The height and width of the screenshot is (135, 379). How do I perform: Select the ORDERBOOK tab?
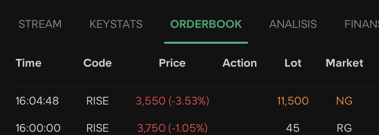[x=206, y=24]
